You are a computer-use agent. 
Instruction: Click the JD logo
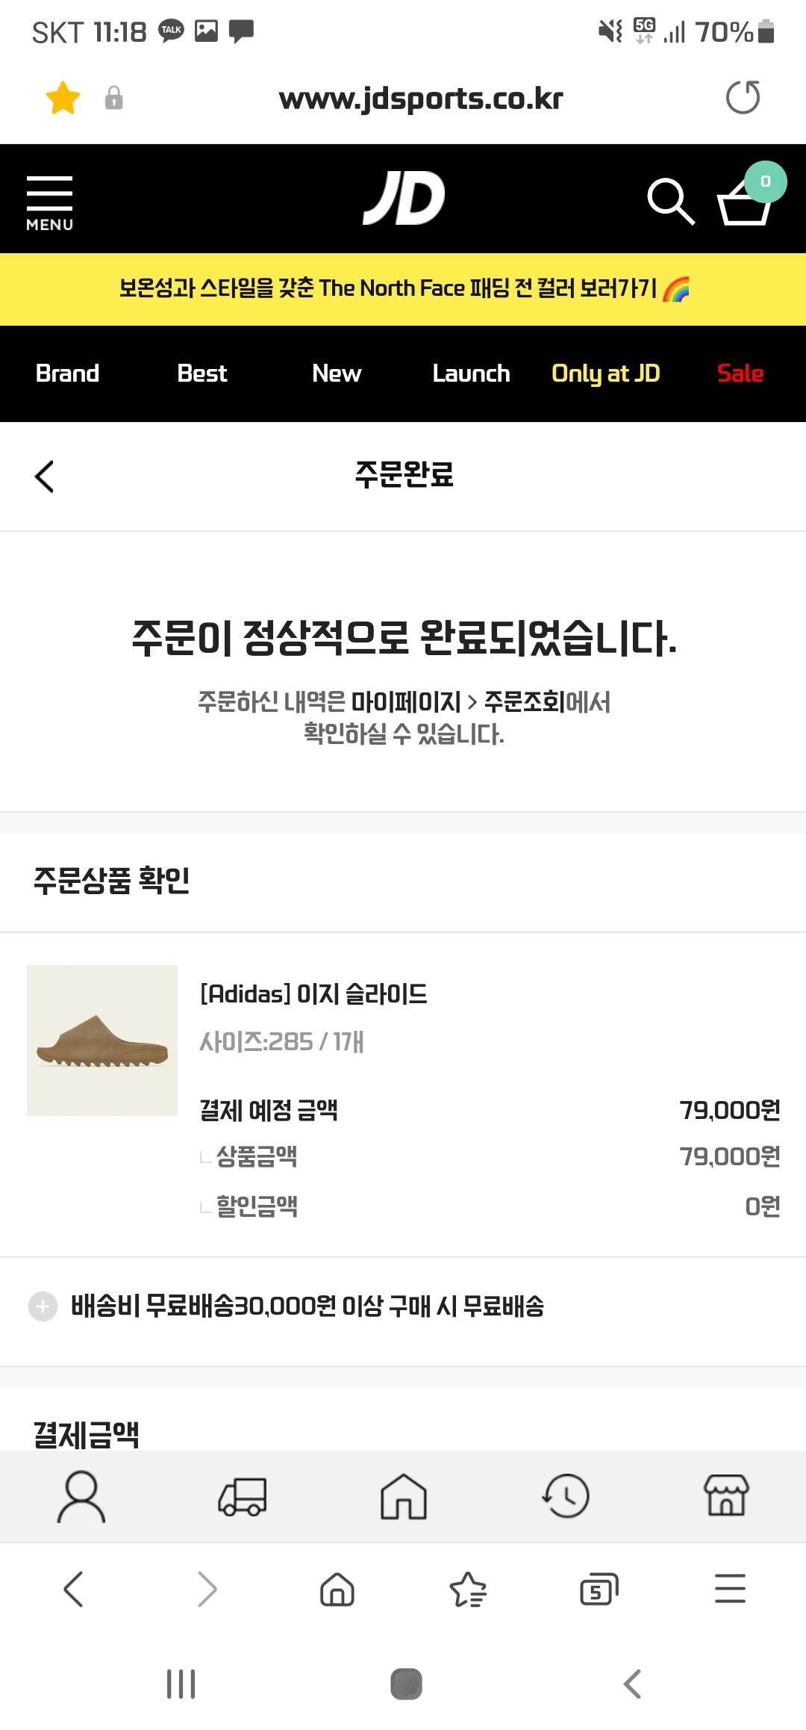pos(404,199)
